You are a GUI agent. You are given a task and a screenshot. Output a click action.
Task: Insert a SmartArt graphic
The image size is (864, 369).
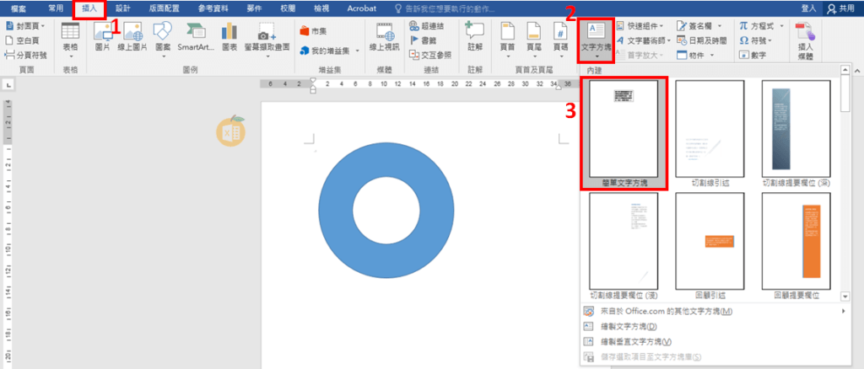tap(196, 36)
